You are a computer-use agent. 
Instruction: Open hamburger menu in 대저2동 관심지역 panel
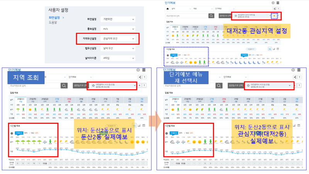coord(278,3)
